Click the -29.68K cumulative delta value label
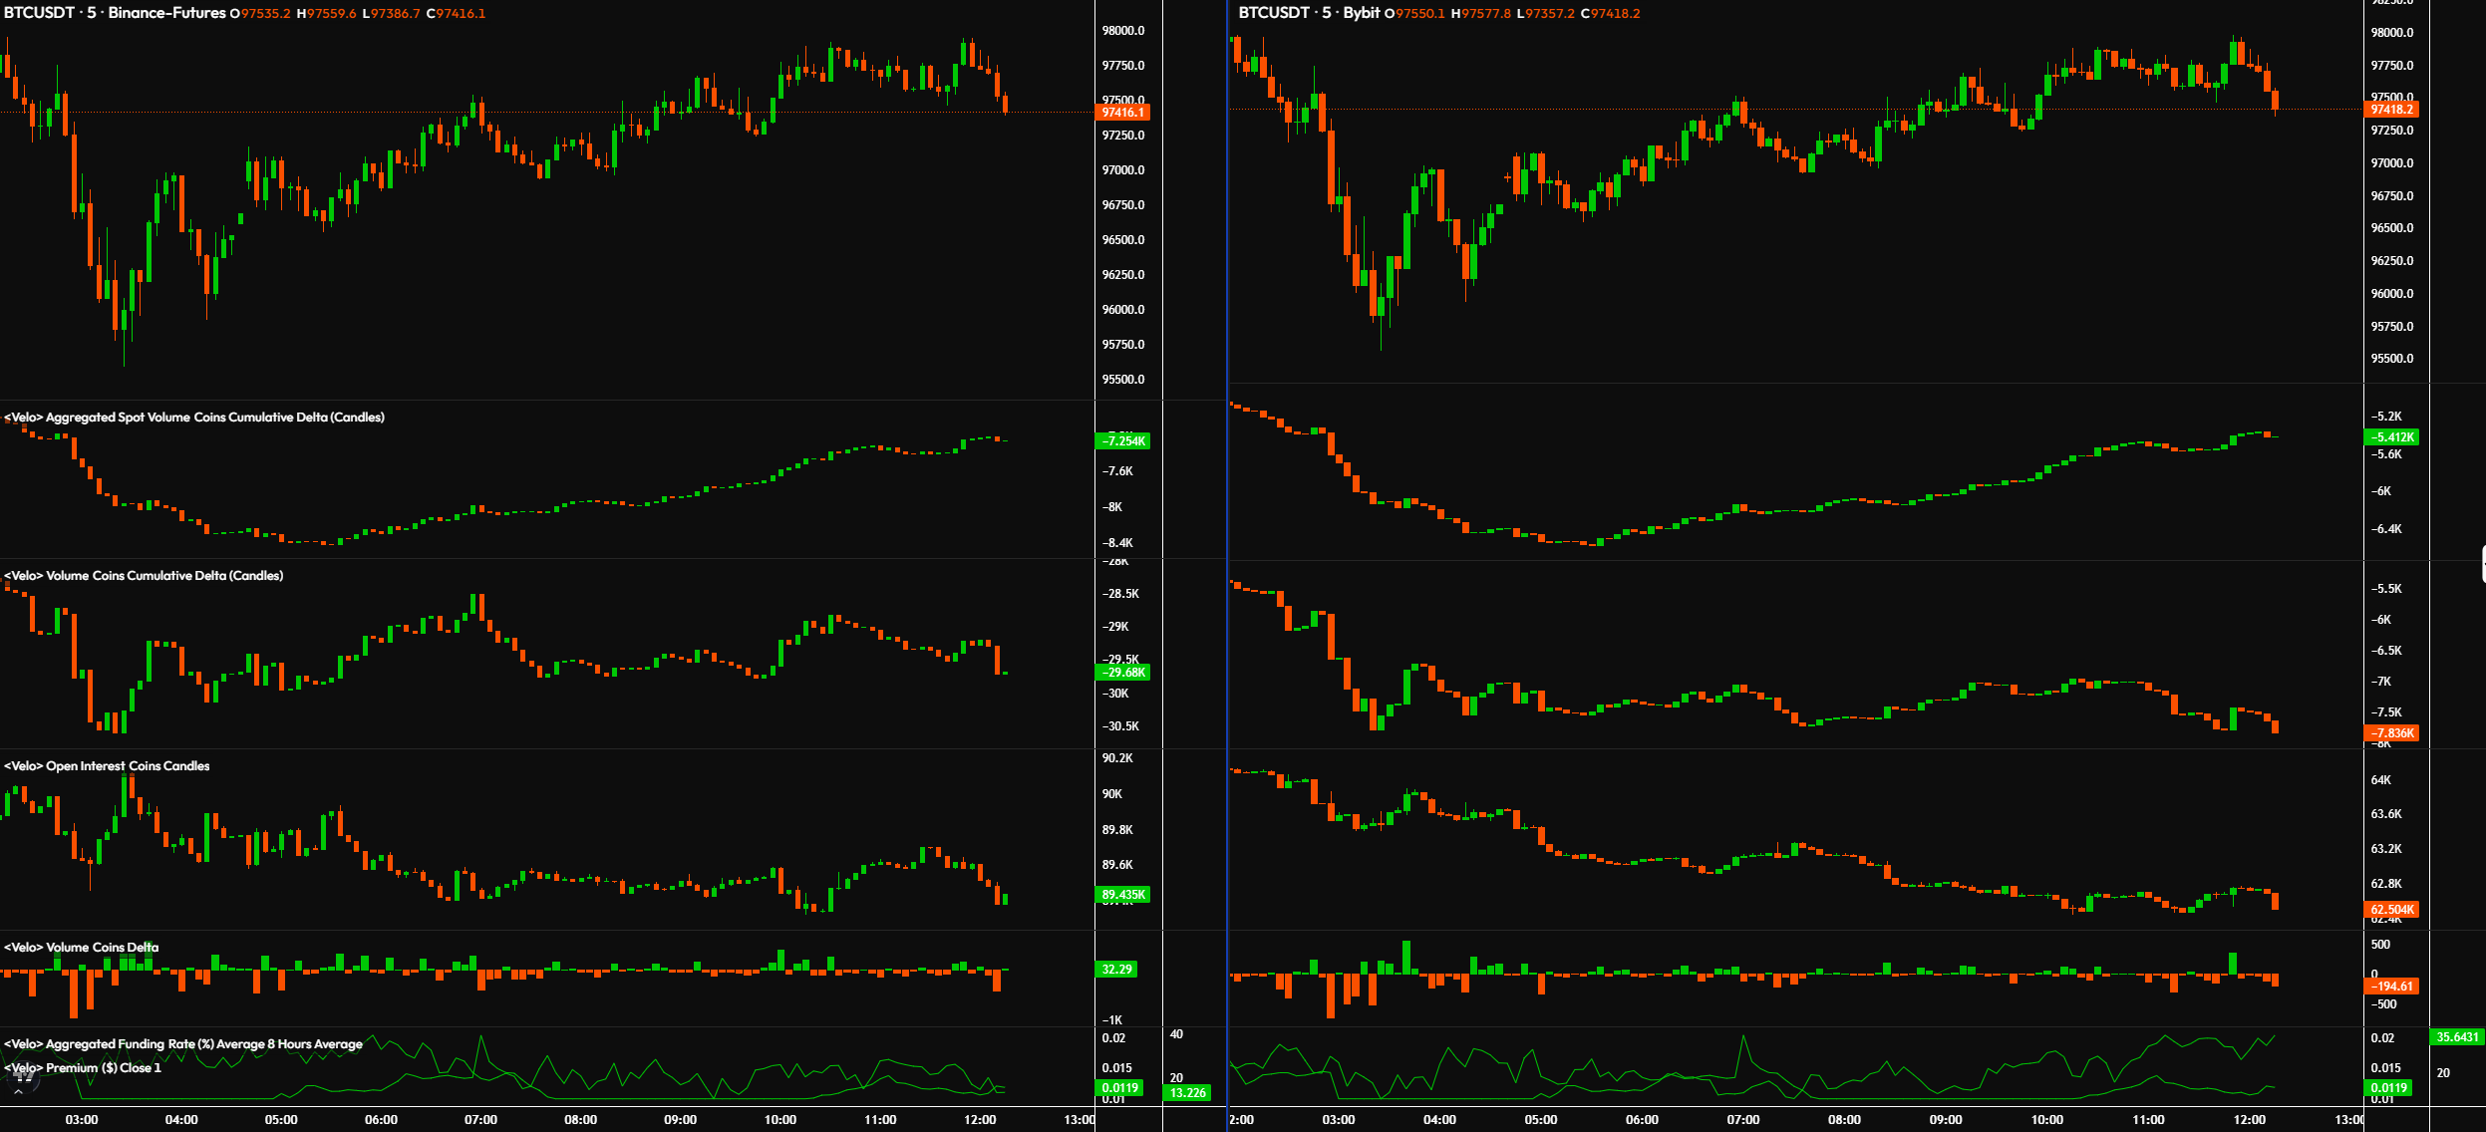This screenshot has width=2486, height=1132. coord(1123,673)
